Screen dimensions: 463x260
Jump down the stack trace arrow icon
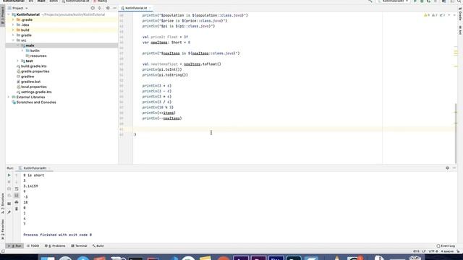(17, 182)
